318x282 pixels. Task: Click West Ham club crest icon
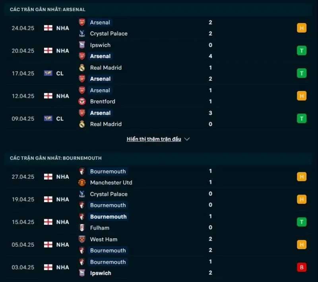[82, 239]
